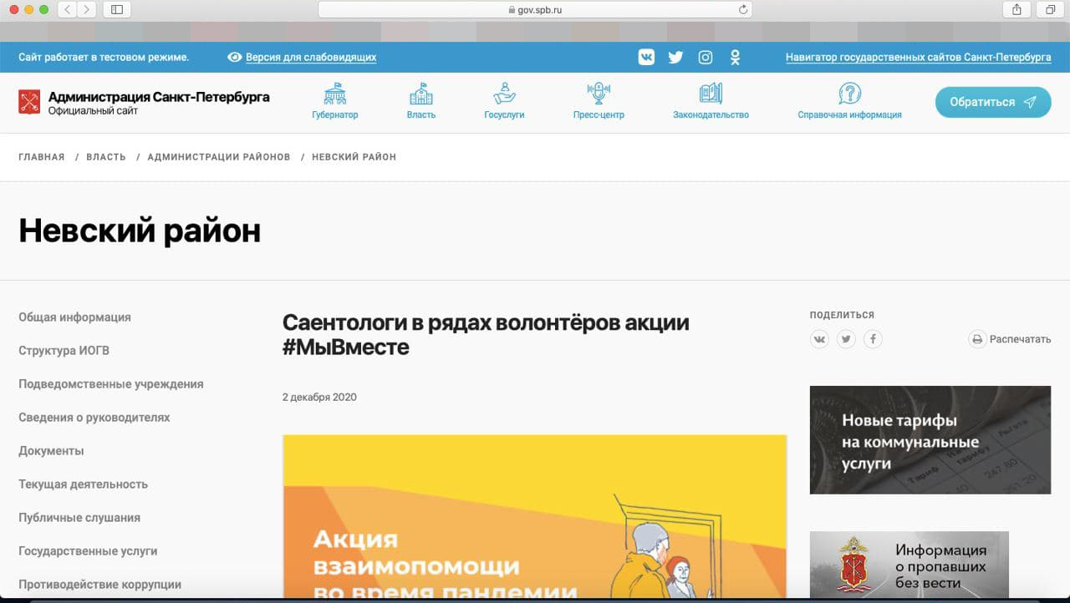Go back with Safari's back arrow
Screen dimensions: 1070x603
[67, 9]
